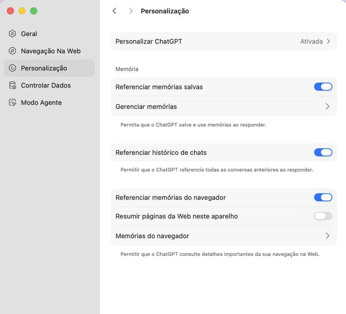
Task: Click the Personalização sidebar icon
Action: tap(12, 68)
